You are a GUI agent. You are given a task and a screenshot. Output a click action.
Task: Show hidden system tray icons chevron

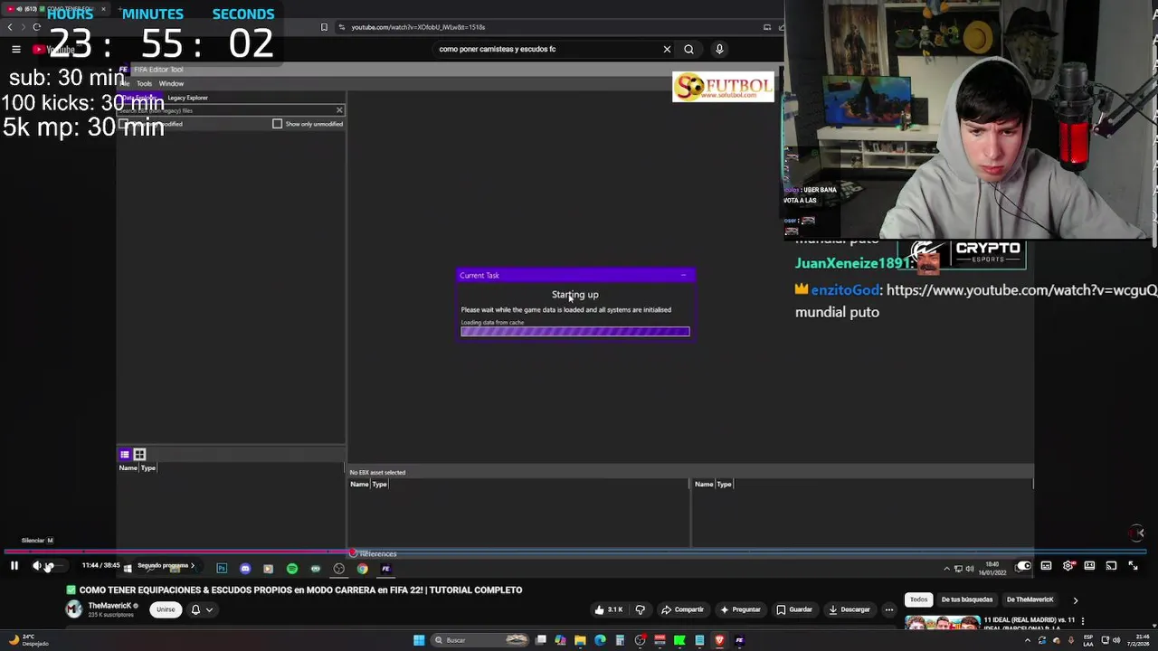[1028, 640]
